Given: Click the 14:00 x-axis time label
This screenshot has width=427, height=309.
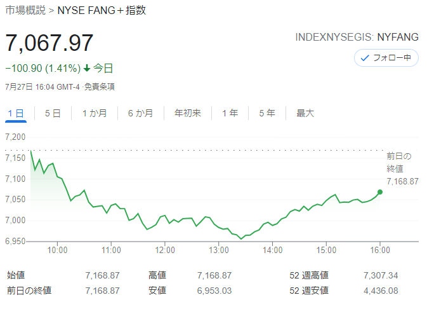Looking at the screenshot, I should [272, 250].
